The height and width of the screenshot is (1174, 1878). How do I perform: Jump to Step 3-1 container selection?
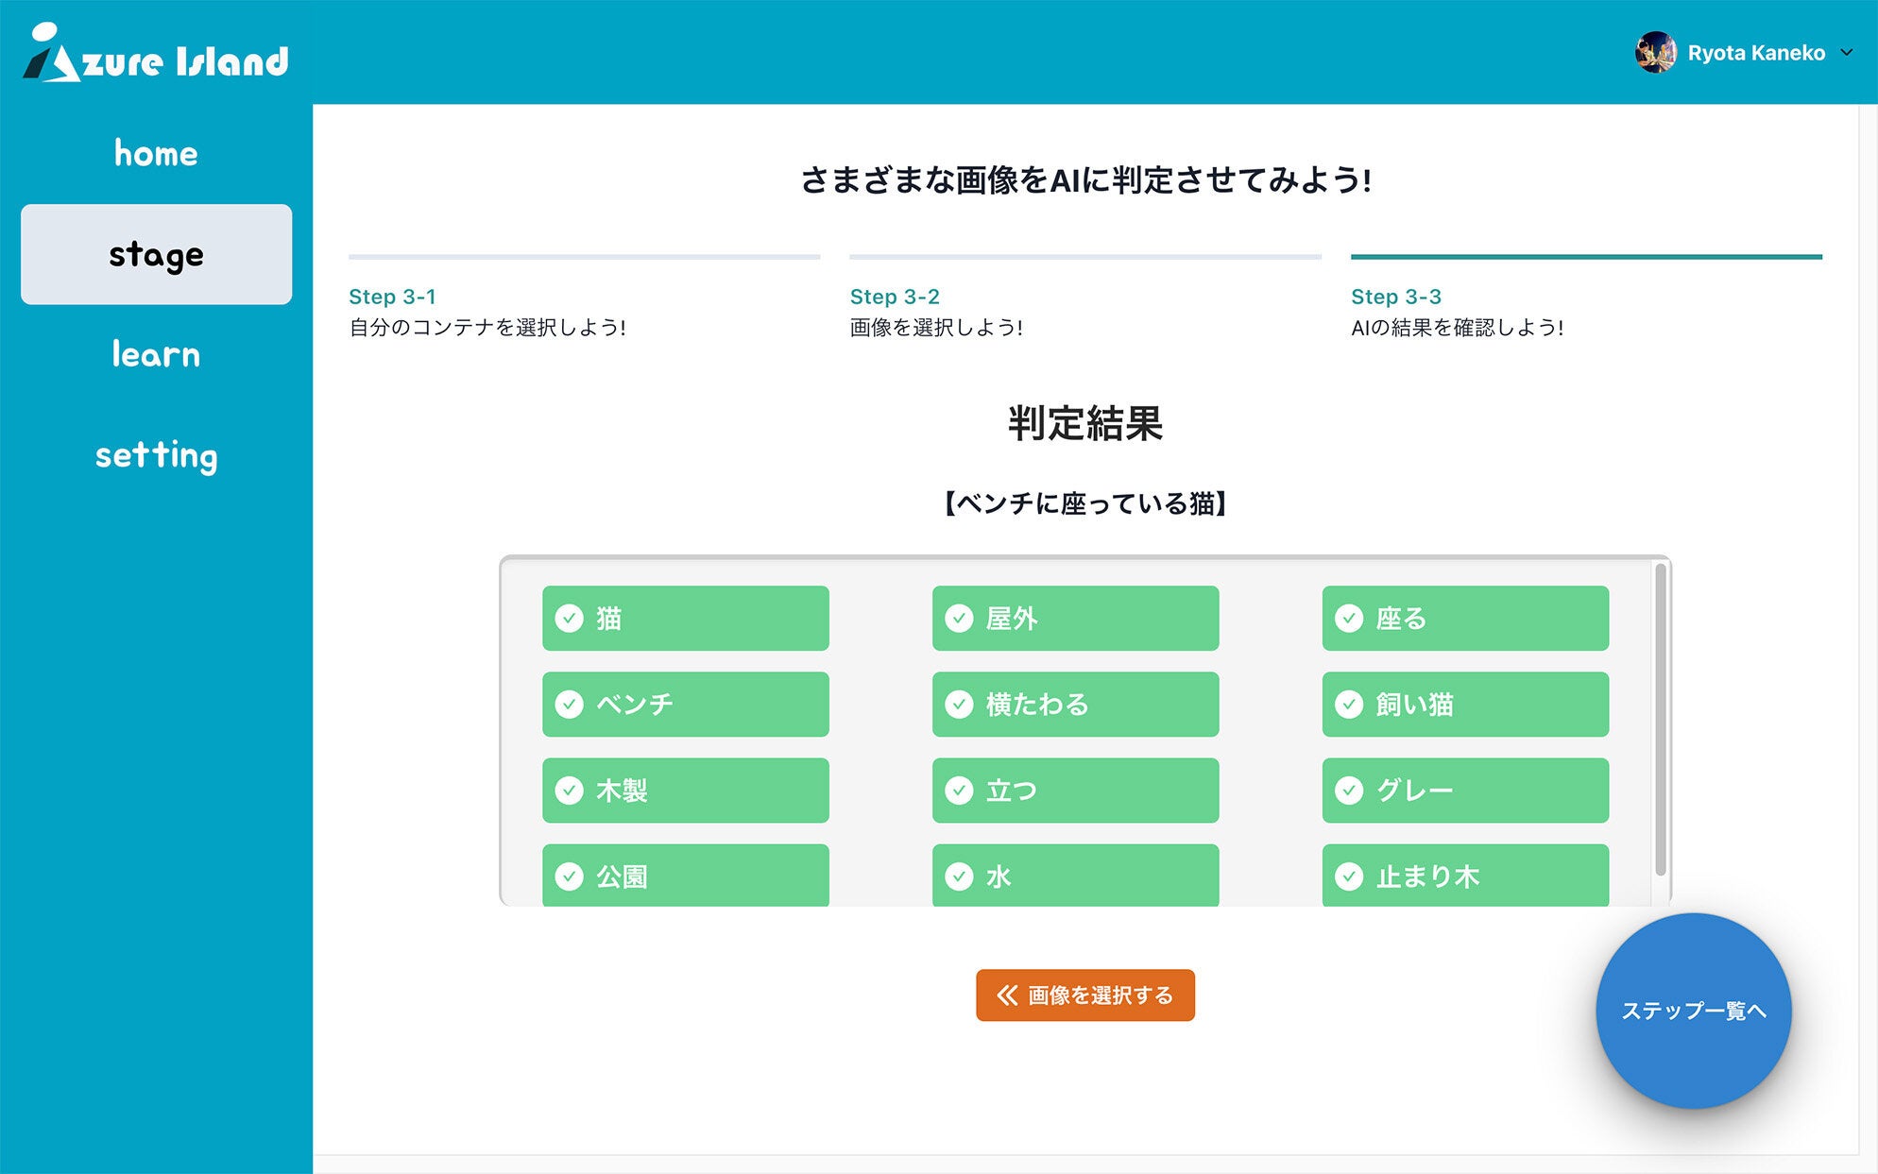tap(392, 297)
